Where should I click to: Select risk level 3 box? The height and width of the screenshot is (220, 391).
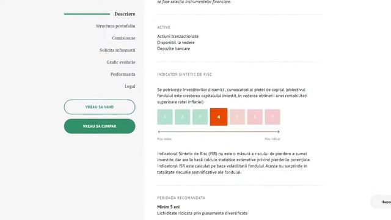pos(200,117)
